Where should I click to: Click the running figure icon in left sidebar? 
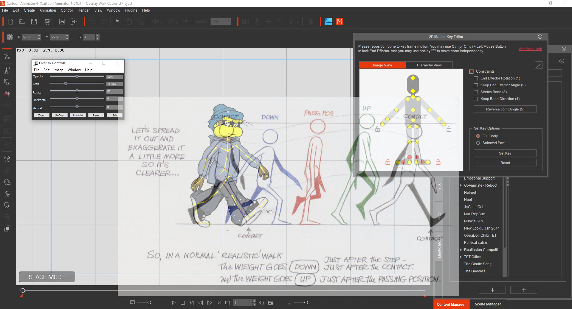[x=7, y=193]
